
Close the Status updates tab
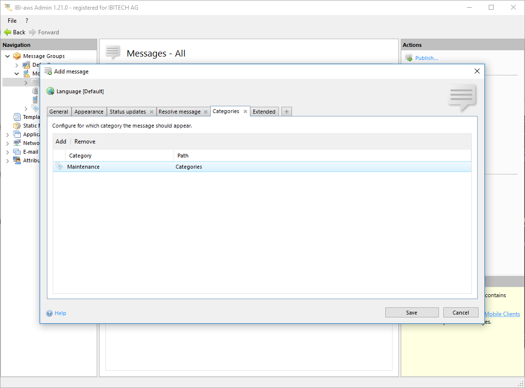(x=151, y=112)
